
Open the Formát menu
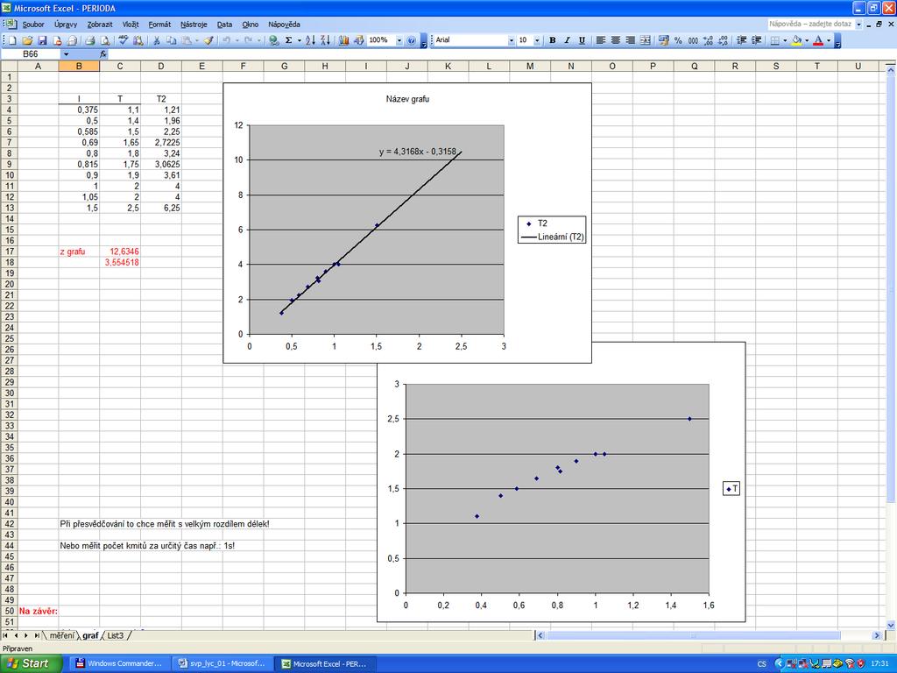tap(159, 24)
